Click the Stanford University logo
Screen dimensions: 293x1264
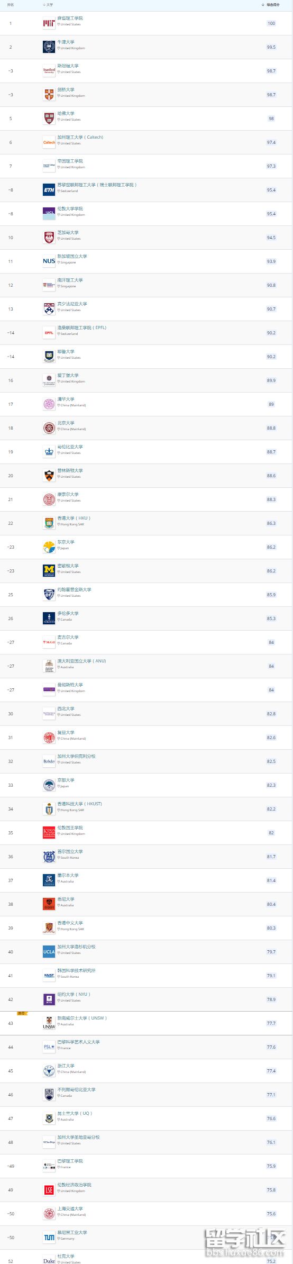point(49,71)
